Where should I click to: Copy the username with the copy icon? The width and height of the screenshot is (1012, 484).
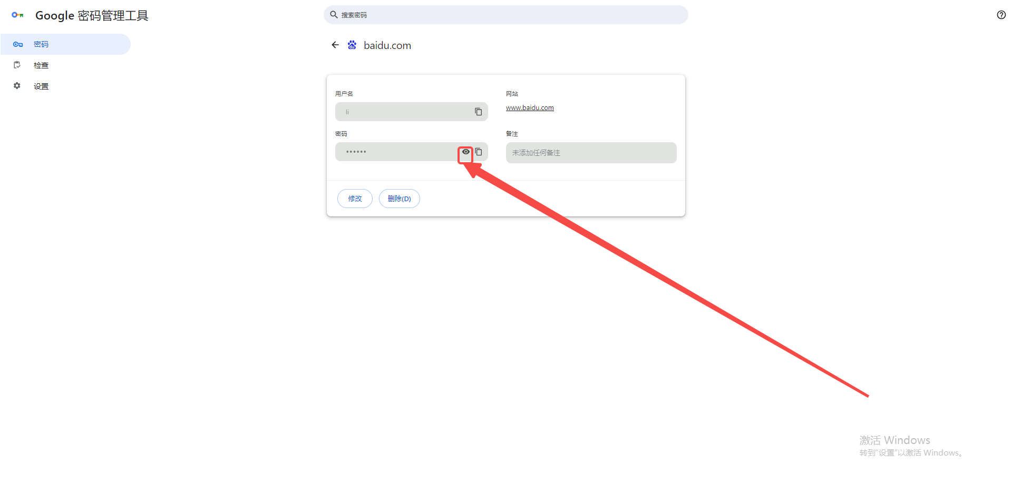478,112
